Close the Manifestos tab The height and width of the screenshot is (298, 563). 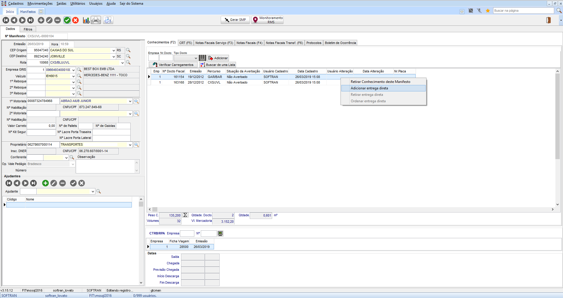coord(41,12)
